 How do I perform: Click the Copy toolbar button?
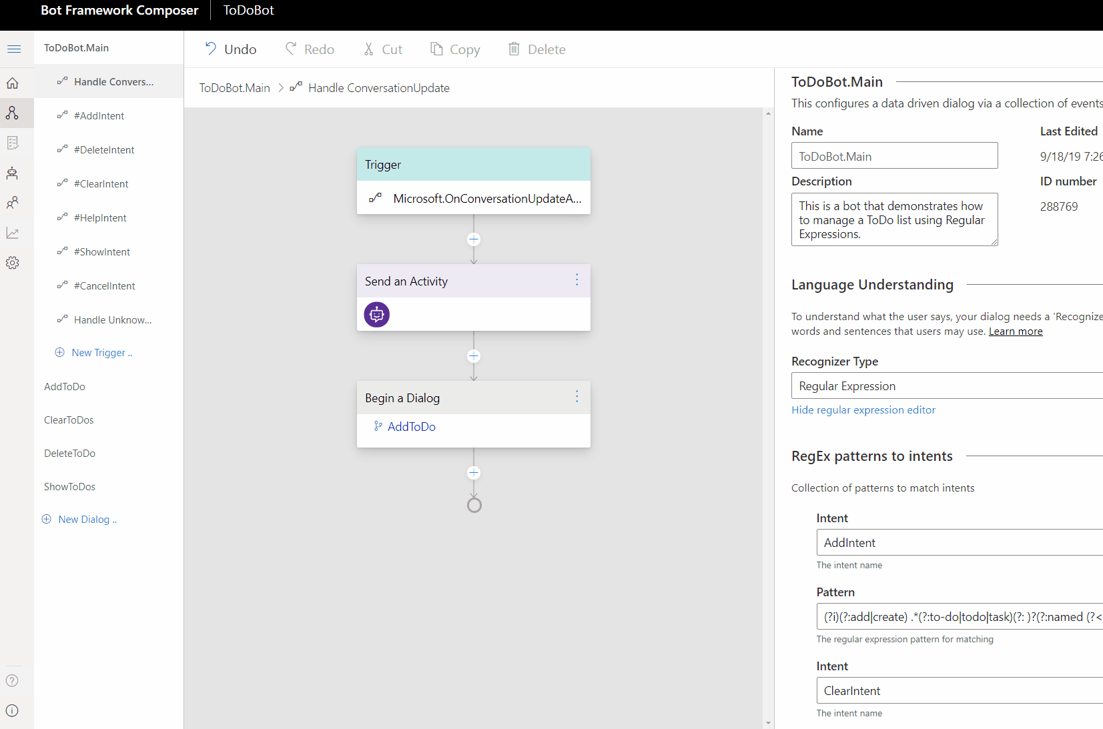pyautogui.click(x=455, y=49)
